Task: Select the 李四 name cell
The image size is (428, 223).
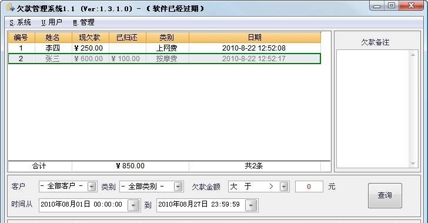Action: point(53,48)
